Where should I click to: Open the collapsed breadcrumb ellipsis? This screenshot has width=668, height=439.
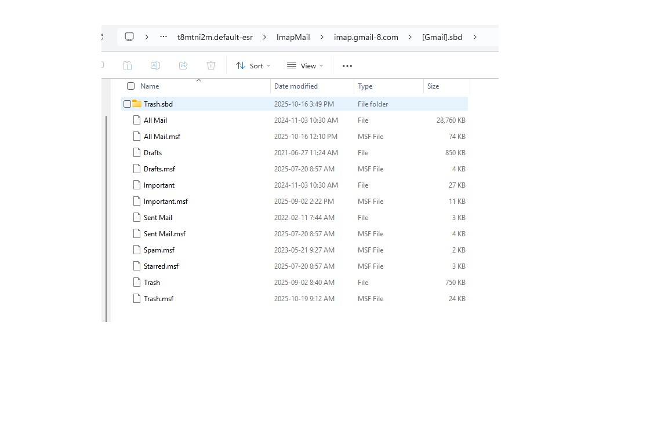(x=163, y=37)
